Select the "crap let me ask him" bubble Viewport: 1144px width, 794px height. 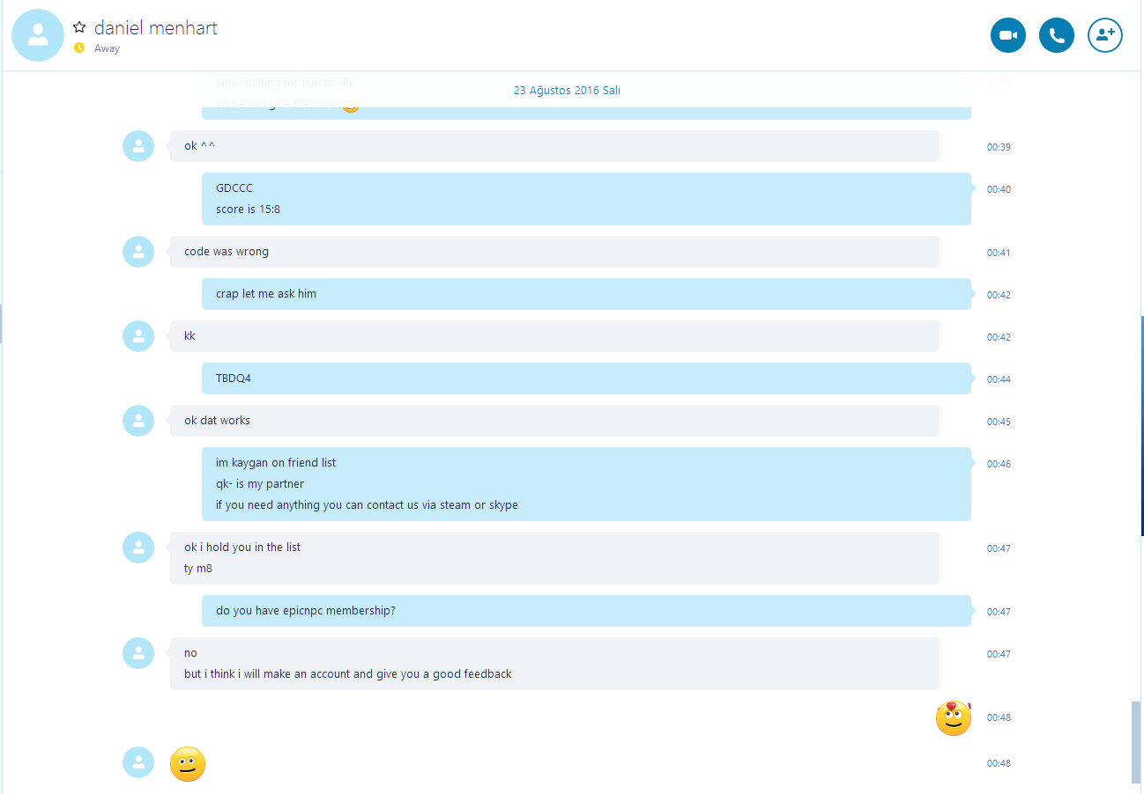coord(586,294)
